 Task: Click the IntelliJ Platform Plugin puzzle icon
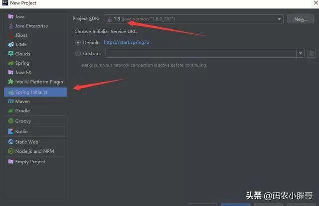tap(10, 82)
